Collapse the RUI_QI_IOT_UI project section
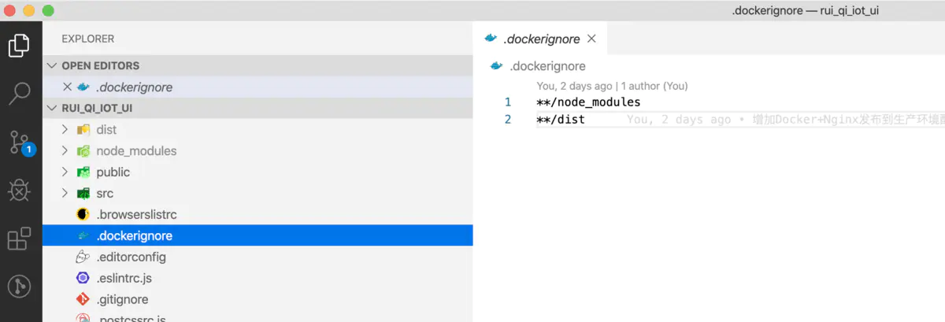The height and width of the screenshot is (322, 945). pyautogui.click(x=53, y=109)
